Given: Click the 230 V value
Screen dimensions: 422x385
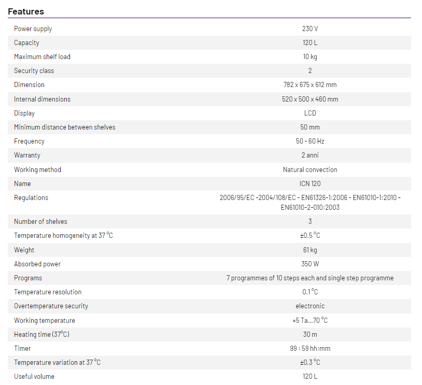Looking at the screenshot, I should (x=310, y=29).
